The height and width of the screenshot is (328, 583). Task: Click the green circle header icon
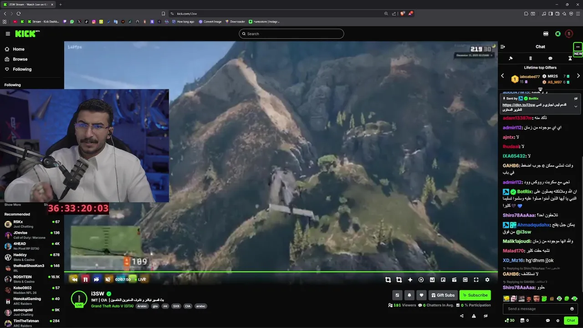tap(558, 34)
